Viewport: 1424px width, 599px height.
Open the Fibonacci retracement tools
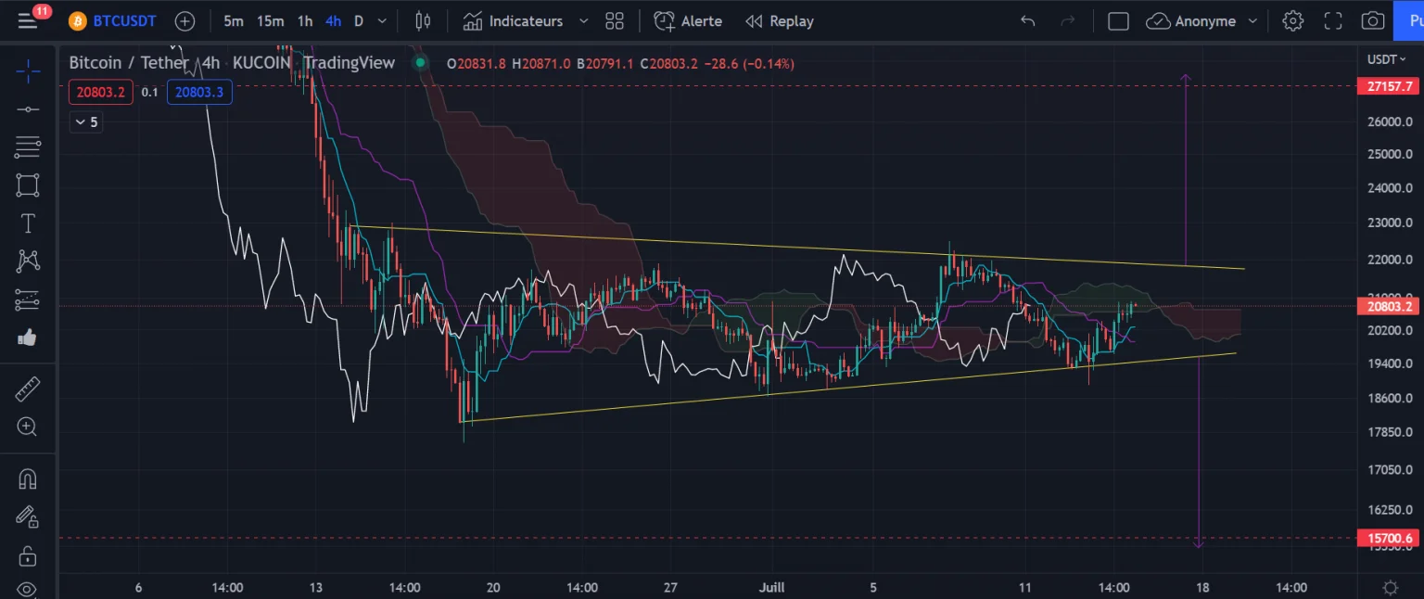point(28,146)
